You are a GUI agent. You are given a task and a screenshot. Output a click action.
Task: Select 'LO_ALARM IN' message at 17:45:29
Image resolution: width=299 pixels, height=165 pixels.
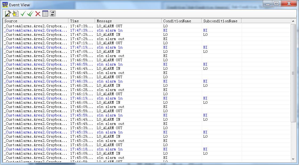click(108, 137)
